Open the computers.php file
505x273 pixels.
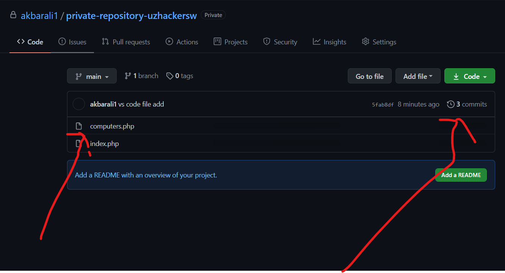tap(112, 126)
